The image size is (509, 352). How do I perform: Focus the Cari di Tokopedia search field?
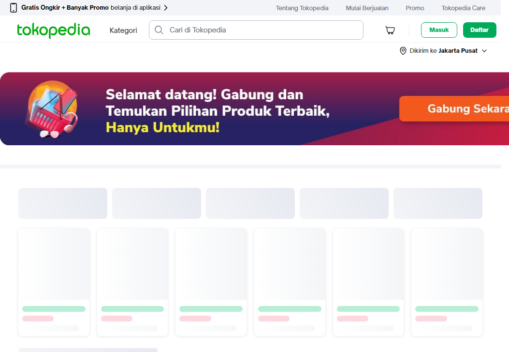coord(256,30)
